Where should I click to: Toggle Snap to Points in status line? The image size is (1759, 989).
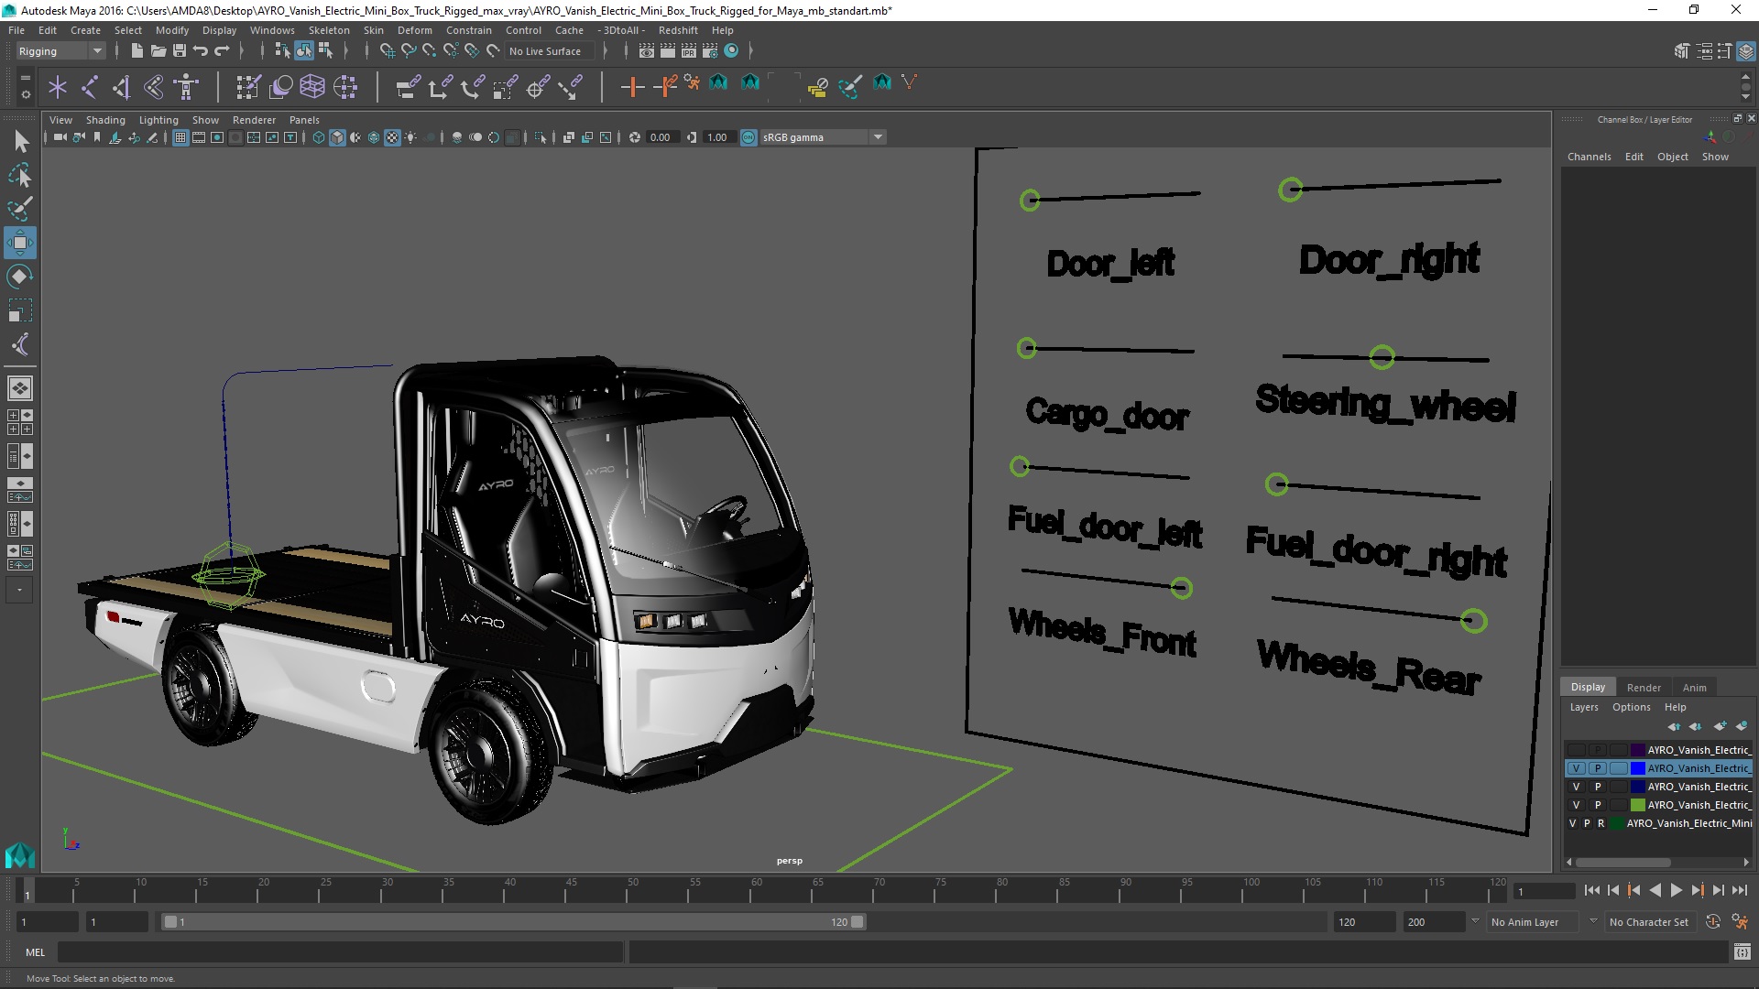(429, 51)
